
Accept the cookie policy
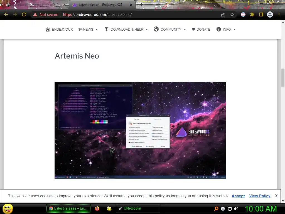pos(238,196)
